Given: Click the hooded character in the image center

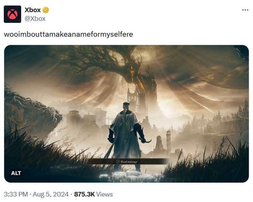Looking at the screenshot, I should click(126, 126).
